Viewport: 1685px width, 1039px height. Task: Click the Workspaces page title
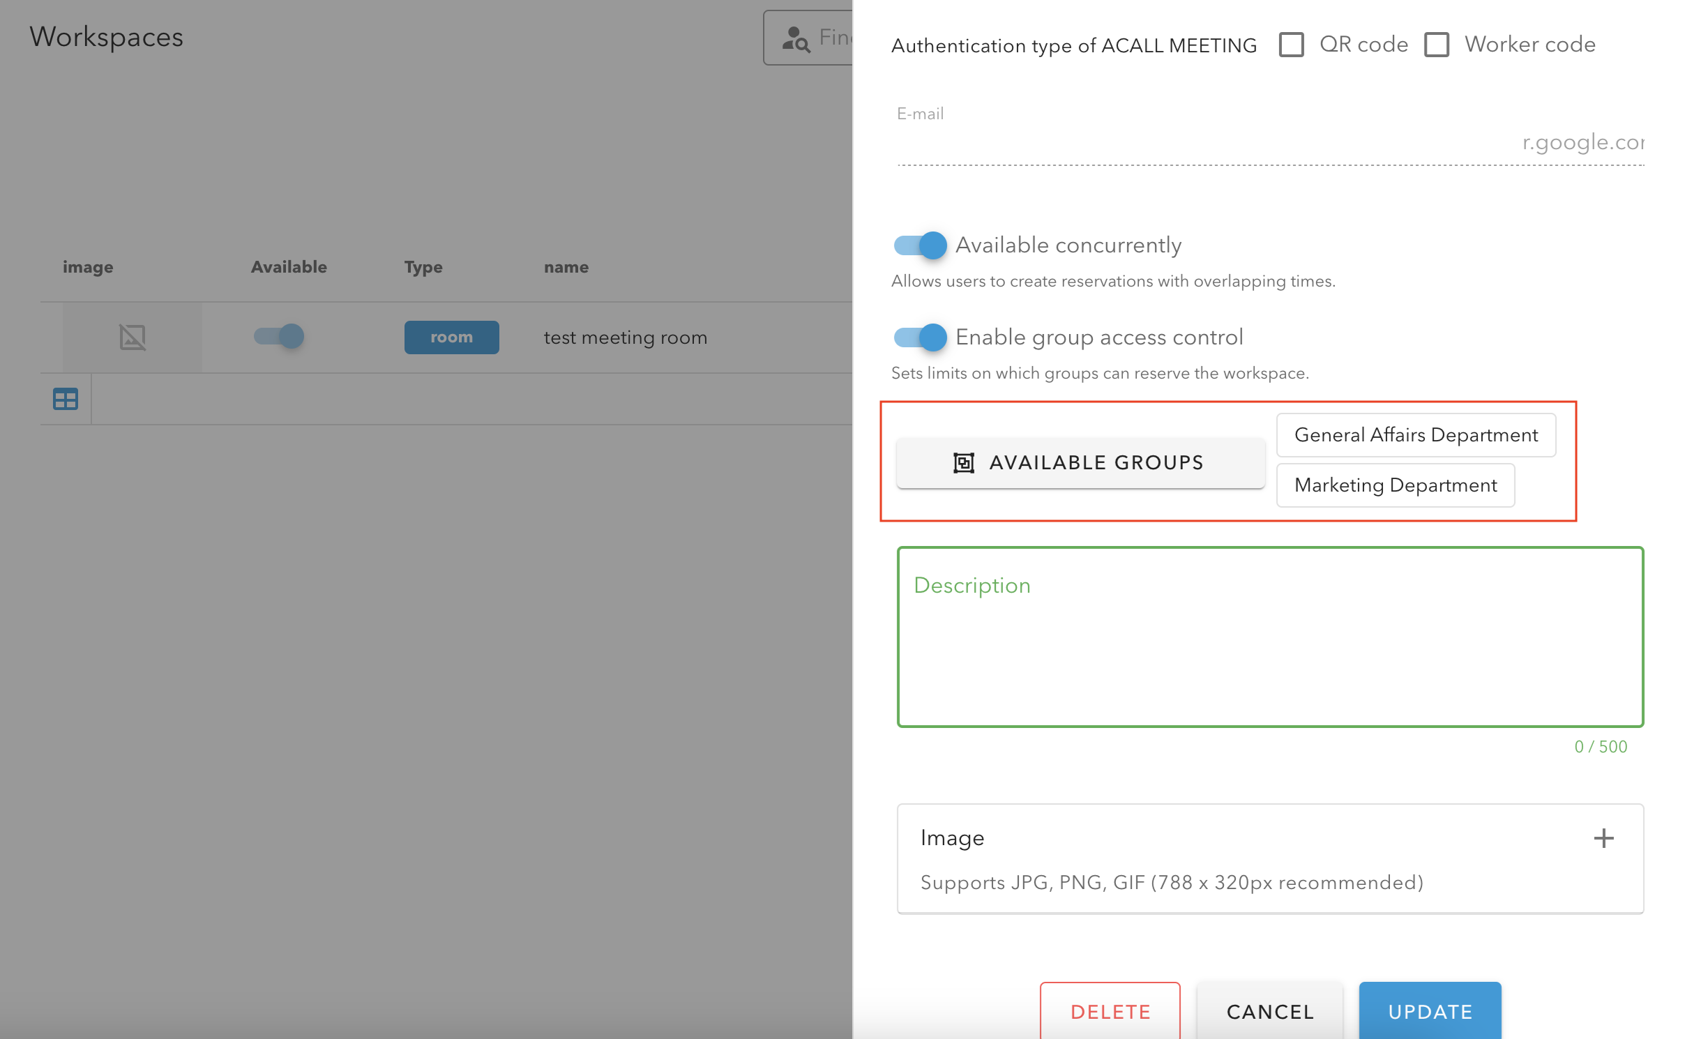(x=106, y=37)
